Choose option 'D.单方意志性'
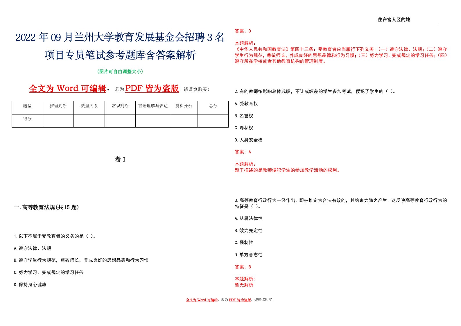The width and height of the screenshot is (461, 326). pos(249,255)
